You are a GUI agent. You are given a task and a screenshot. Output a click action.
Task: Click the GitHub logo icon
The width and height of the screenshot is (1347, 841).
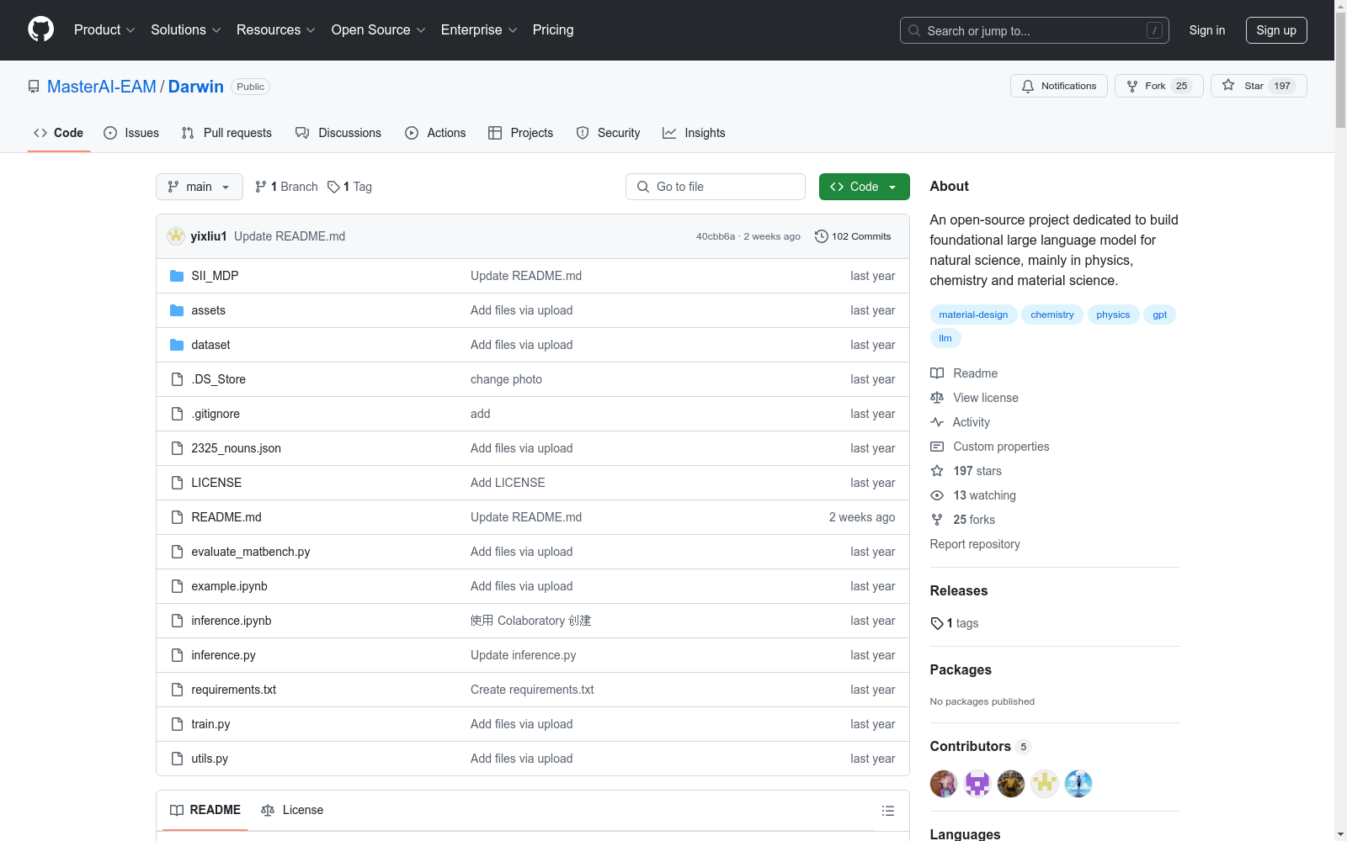(x=40, y=29)
